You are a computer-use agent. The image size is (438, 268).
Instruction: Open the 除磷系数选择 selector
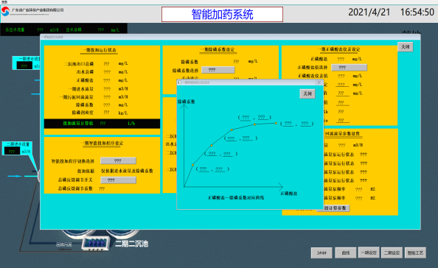(x=218, y=70)
